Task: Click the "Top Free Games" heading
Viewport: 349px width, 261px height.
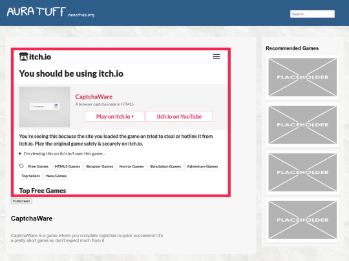Action: pos(43,191)
